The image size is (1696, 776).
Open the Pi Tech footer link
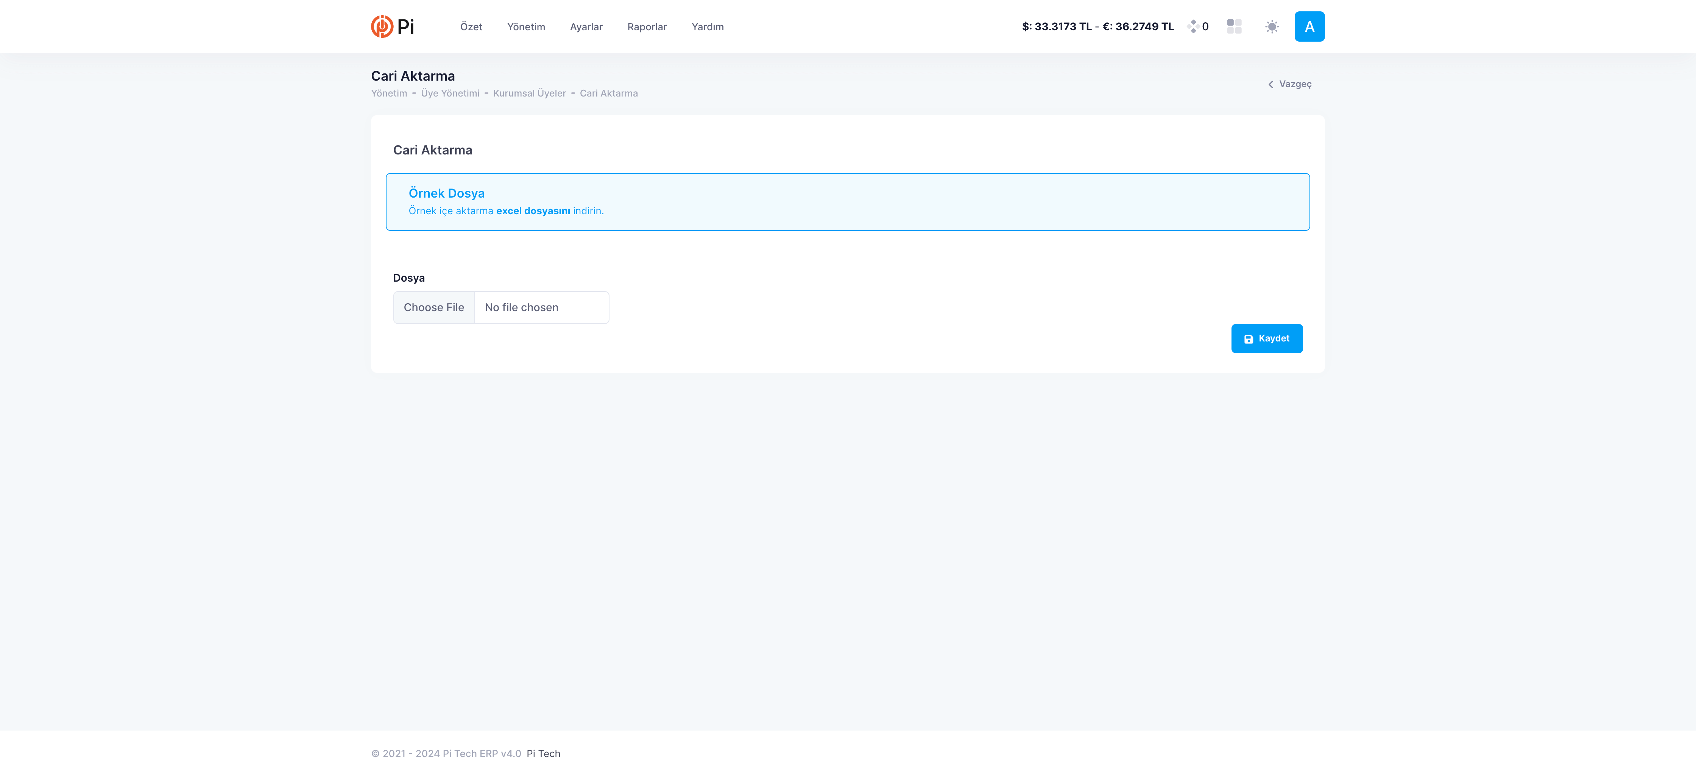(543, 754)
